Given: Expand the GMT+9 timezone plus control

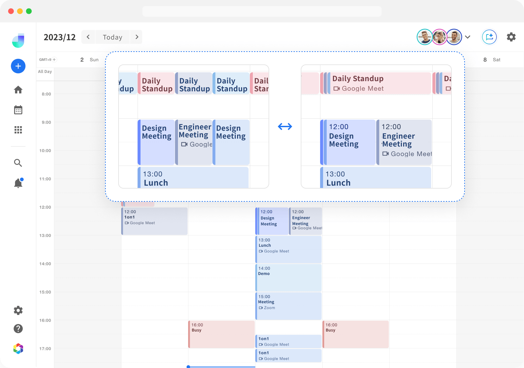Looking at the screenshot, I should [54, 59].
